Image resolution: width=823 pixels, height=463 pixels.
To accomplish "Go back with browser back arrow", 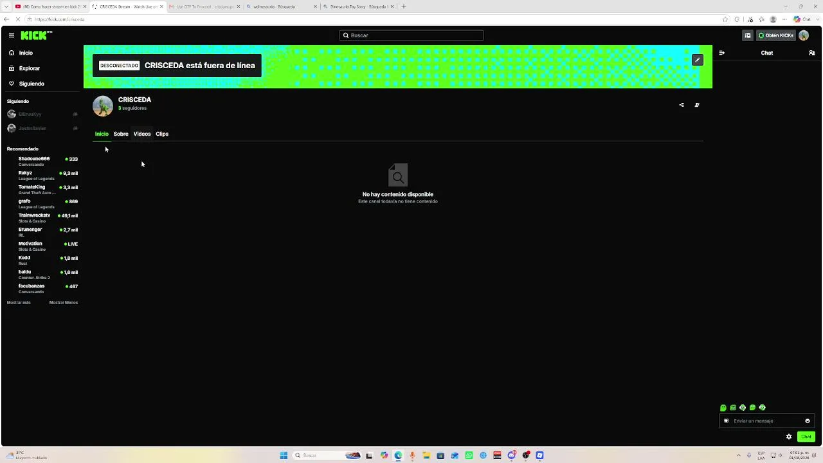I will 6,19.
